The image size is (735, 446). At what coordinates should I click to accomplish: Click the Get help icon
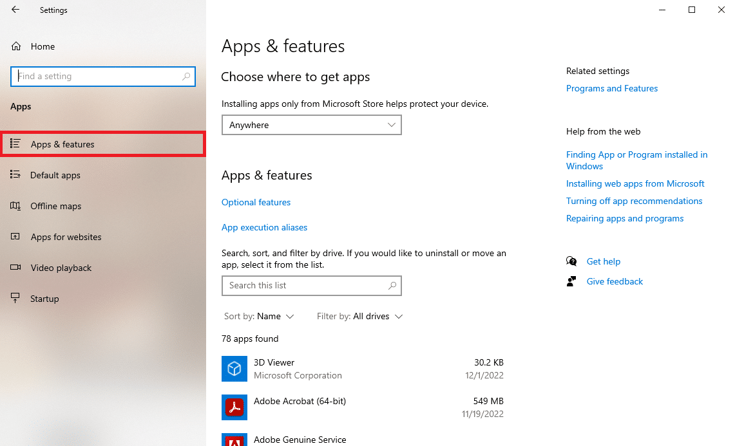coord(571,261)
